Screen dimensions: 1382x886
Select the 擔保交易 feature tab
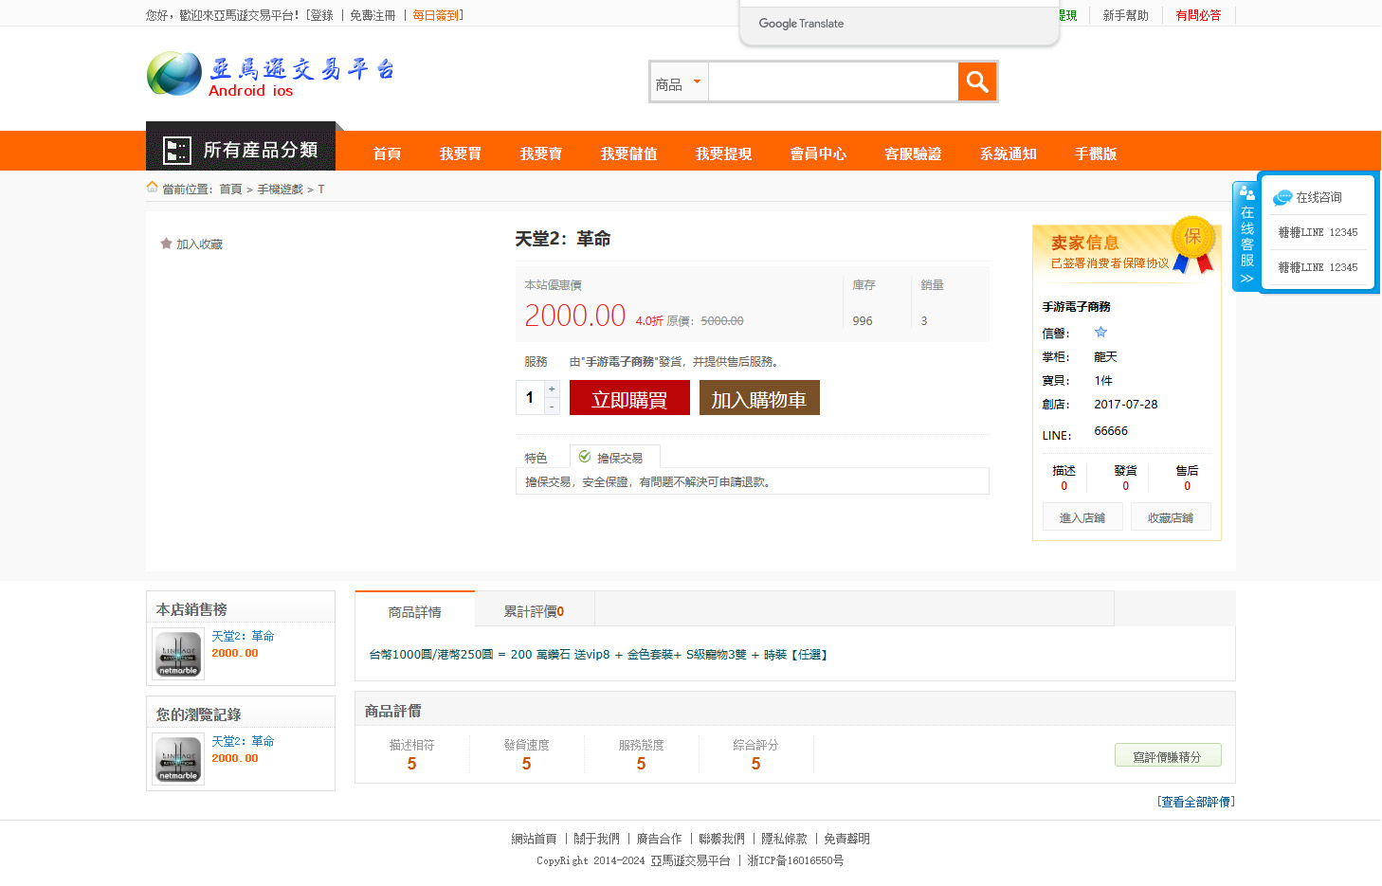[614, 457]
